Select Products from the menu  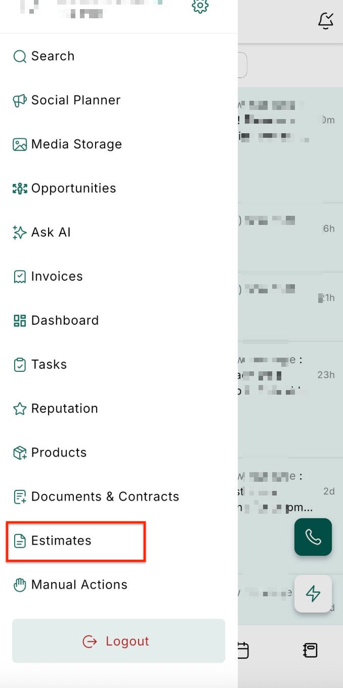(x=59, y=453)
